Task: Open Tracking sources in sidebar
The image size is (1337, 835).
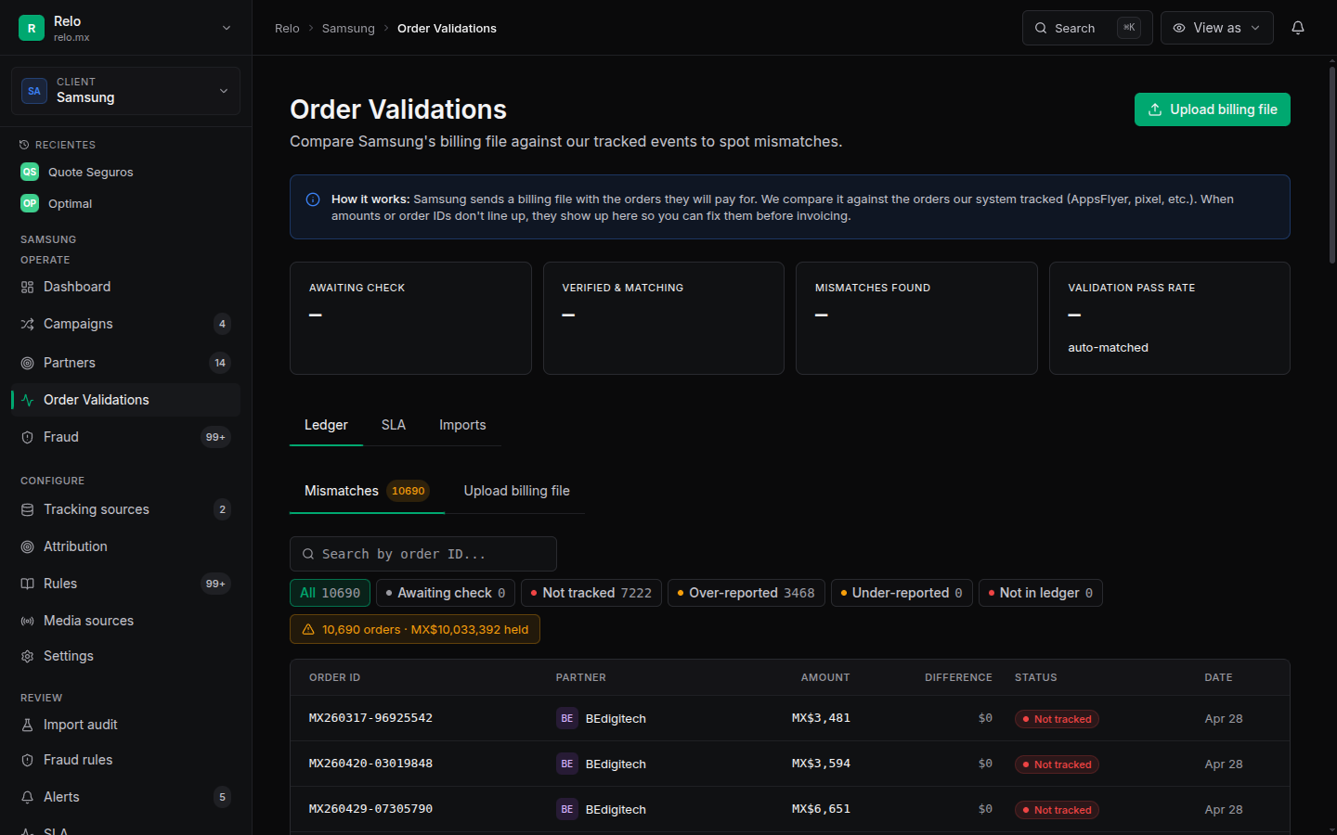Action: tap(125, 509)
